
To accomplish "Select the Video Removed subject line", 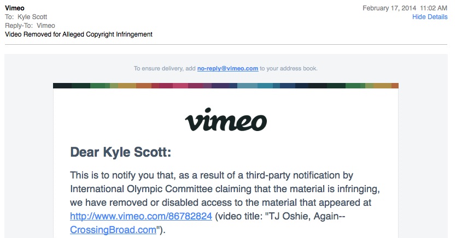I will pos(79,34).
